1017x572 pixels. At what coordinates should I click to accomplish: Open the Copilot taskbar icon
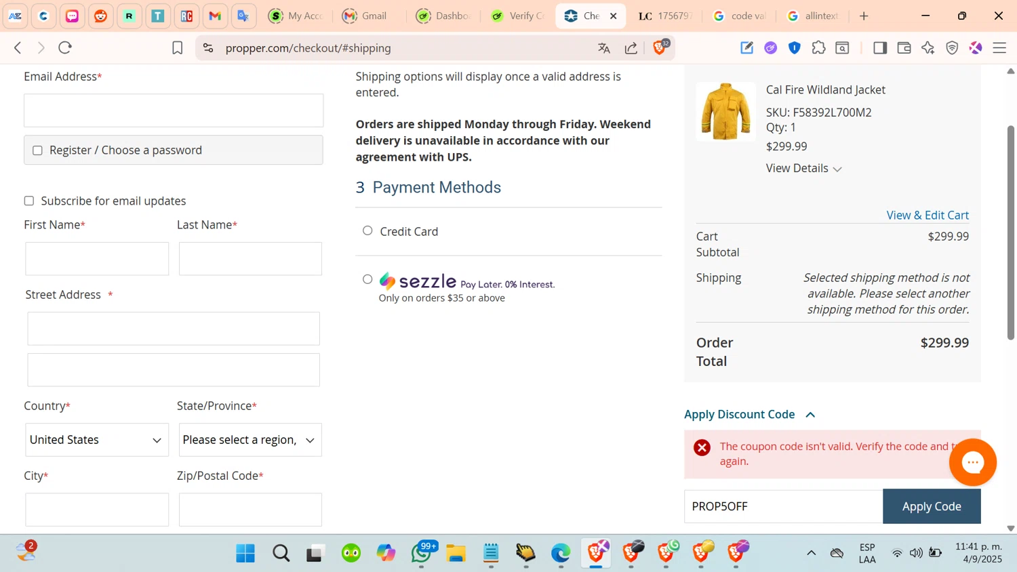pos(386,553)
